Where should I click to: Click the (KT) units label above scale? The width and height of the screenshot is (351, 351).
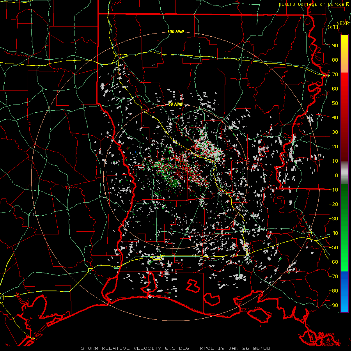333,27
